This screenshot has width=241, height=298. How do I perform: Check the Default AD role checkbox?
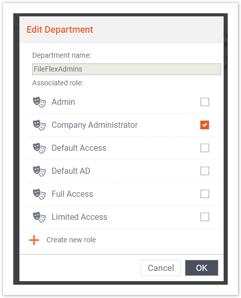click(x=205, y=171)
